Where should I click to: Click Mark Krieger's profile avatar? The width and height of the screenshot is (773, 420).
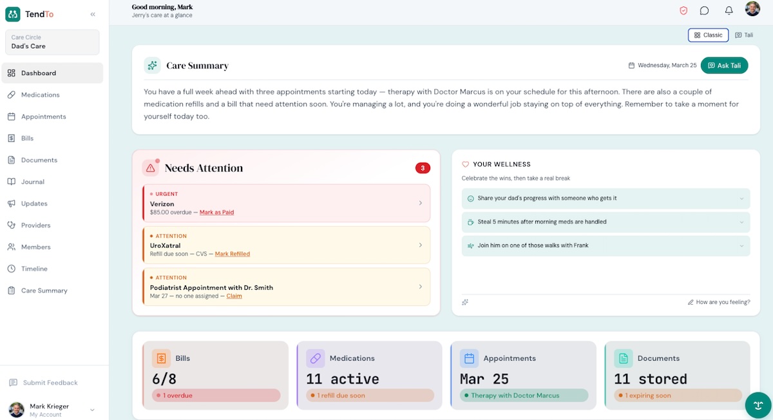[17, 408]
